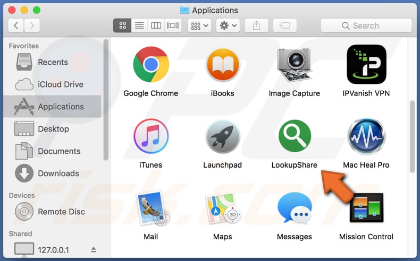Image resolution: width=420 pixels, height=261 pixels.
Task: Click the 'Launchpad' name label
Action: tap(223, 165)
